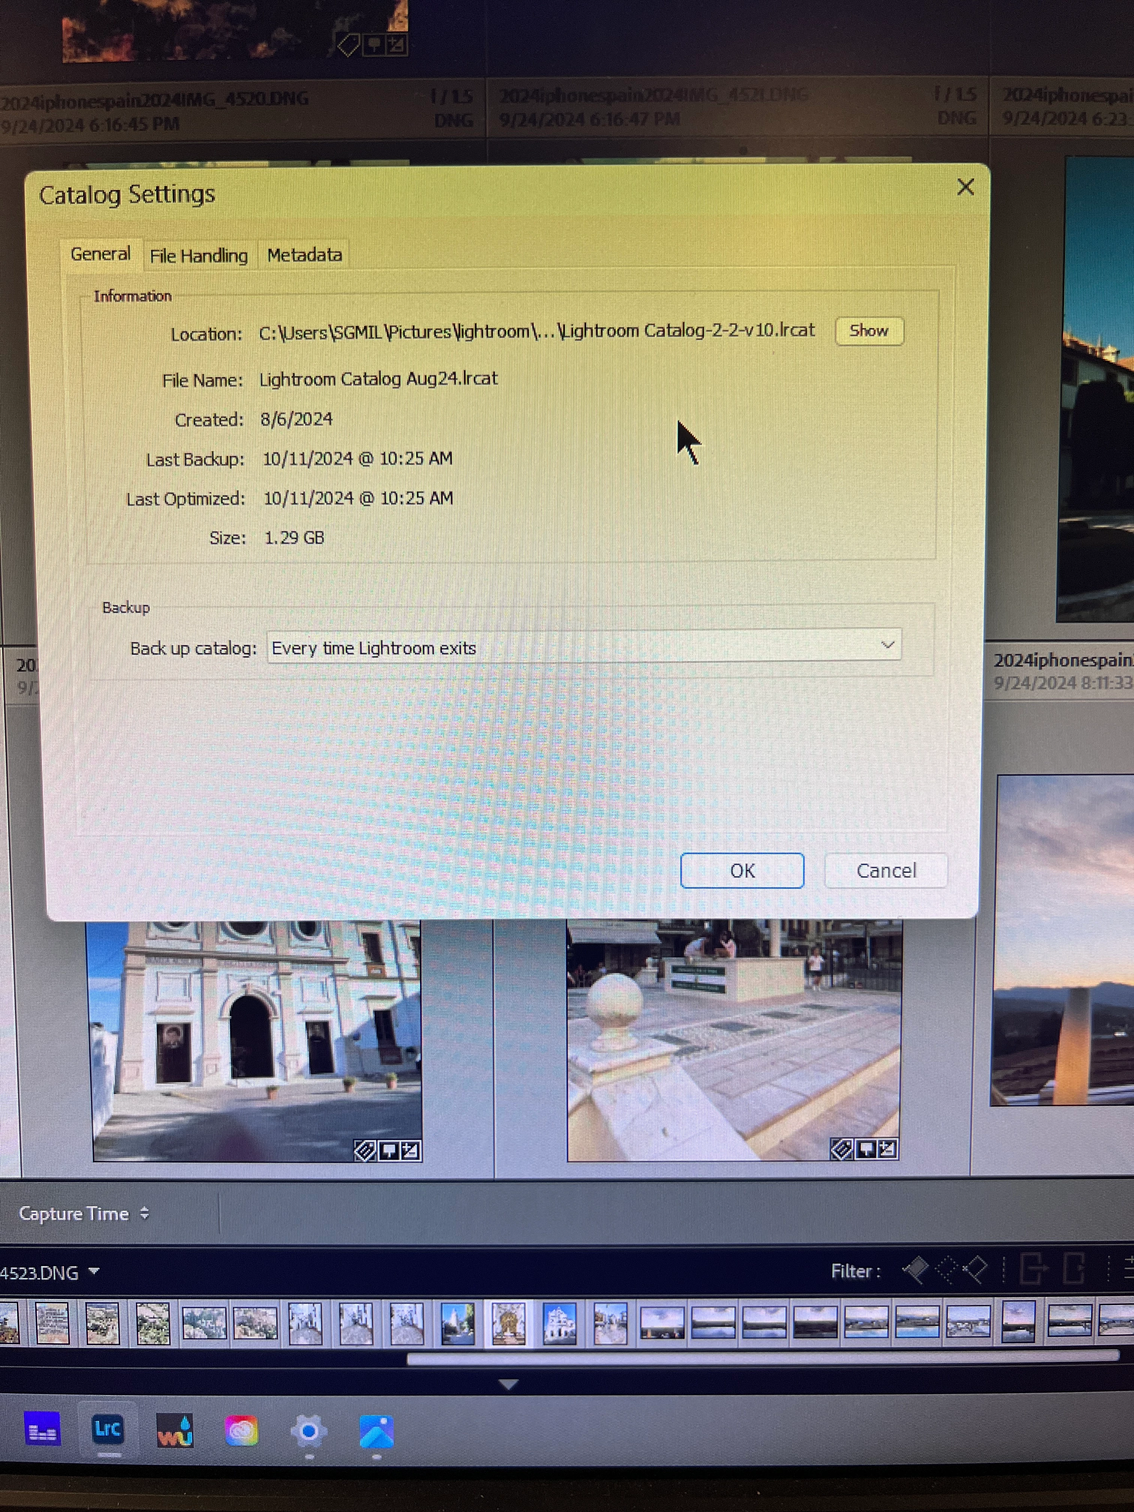
Task: Launch Adobe Creative Cloud taskbar icon
Action: coord(241,1431)
